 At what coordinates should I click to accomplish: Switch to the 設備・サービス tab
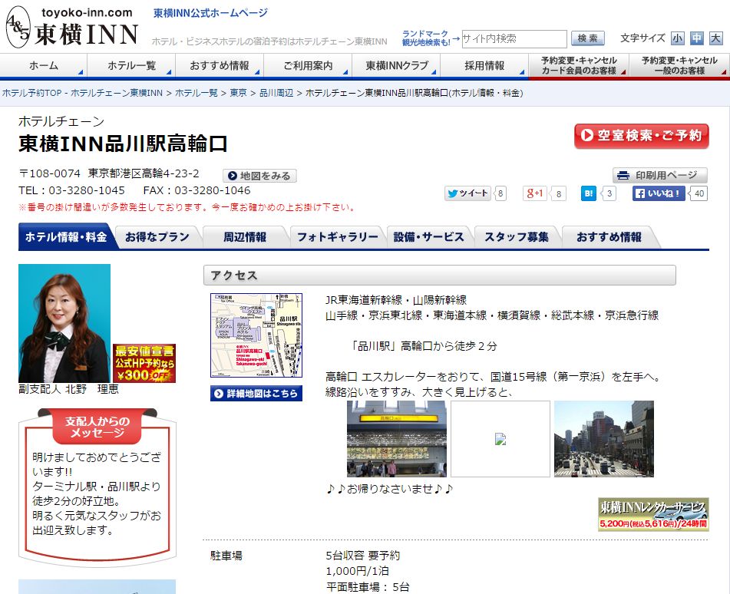pos(428,237)
